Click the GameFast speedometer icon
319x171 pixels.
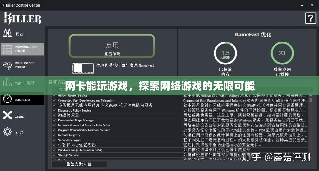coord(7,99)
